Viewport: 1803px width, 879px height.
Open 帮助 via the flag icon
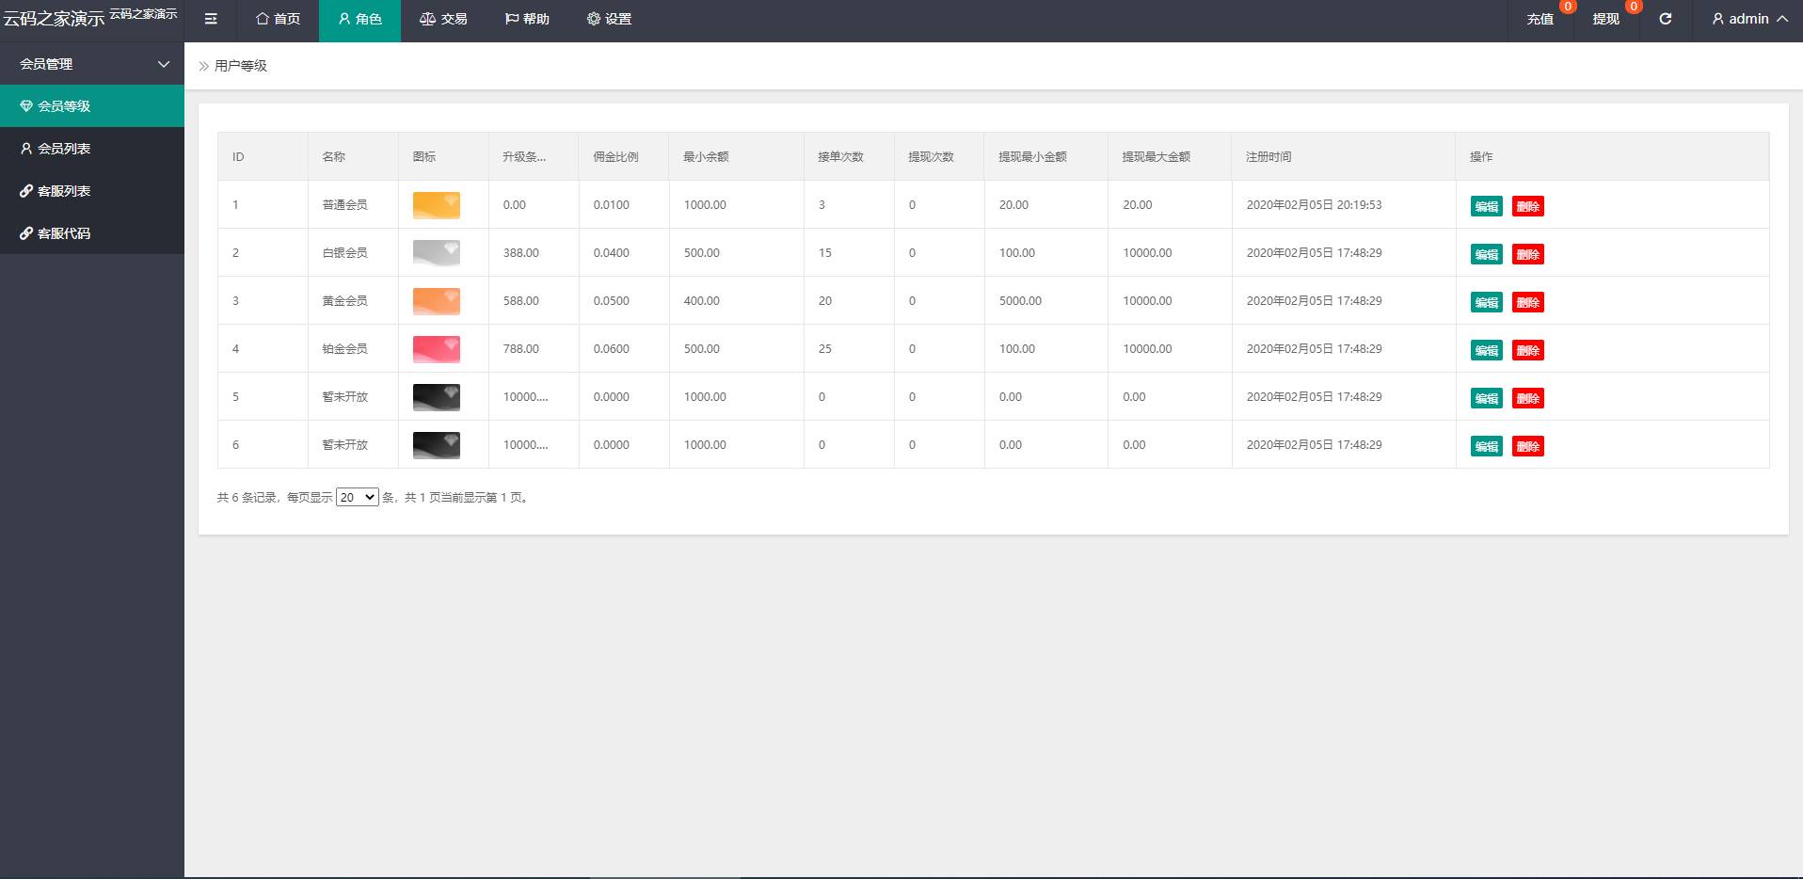click(511, 19)
